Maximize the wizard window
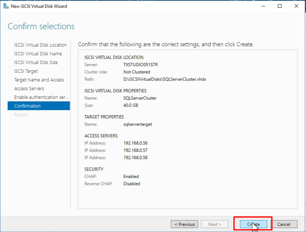 click(280, 6)
